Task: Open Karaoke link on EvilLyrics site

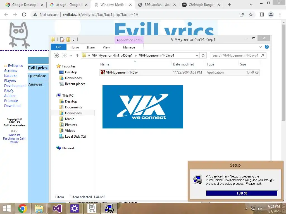Action: (x=11, y=76)
